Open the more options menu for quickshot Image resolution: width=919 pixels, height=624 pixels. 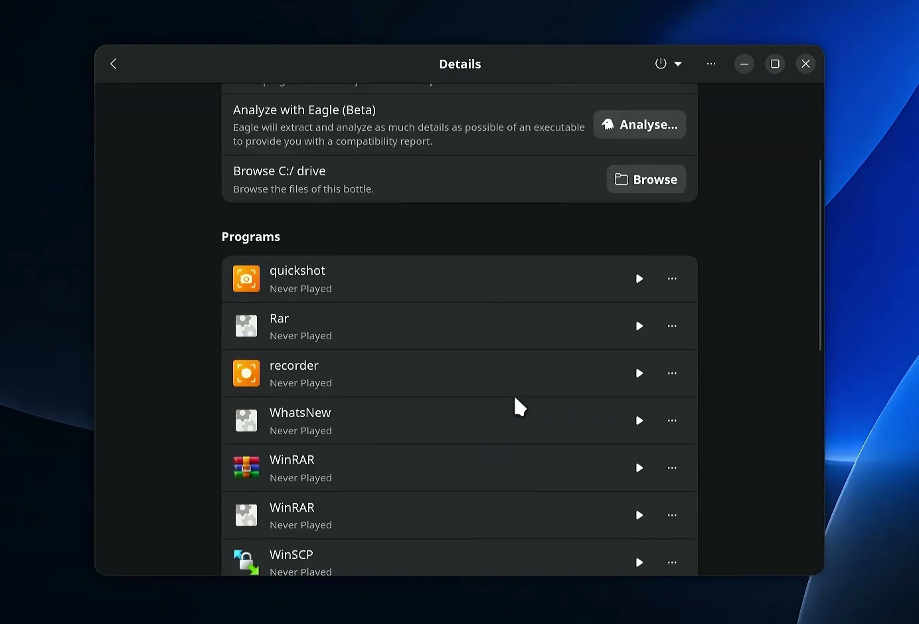672,279
